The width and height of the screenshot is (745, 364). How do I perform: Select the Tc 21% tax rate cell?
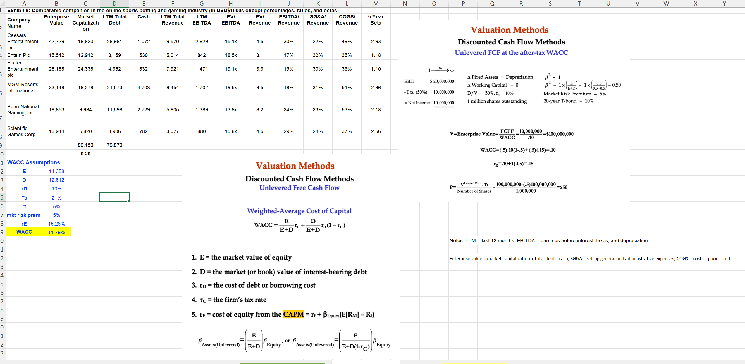click(x=56, y=198)
